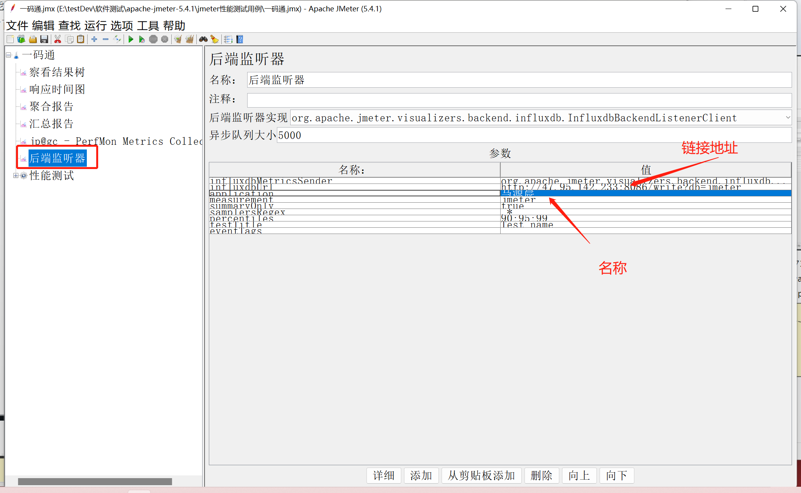Expand the 性能测试 tree node
Screen dimensions: 801x493
(x=16, y=175)
